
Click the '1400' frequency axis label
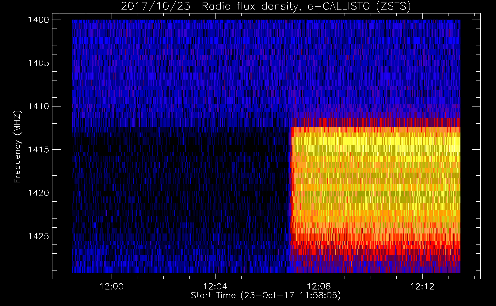tap(38, 20)
